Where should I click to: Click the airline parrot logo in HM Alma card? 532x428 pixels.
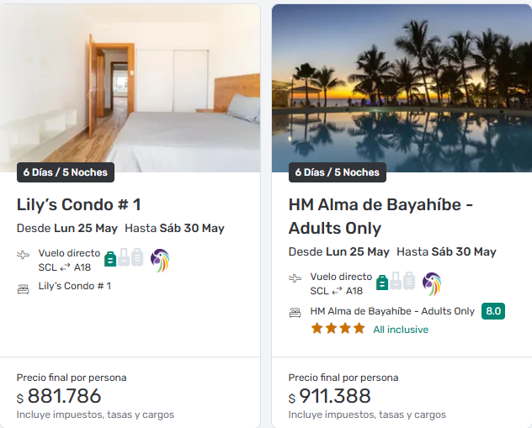tap(432, 283)
